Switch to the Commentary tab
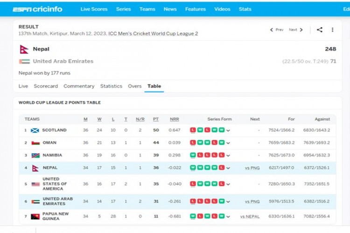The image size is (350, 233). pos(79,86)
